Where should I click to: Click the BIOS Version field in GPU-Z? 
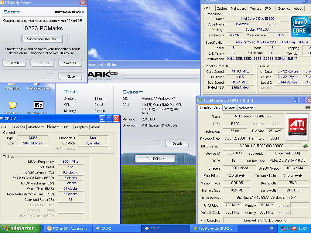pos(261,146)
